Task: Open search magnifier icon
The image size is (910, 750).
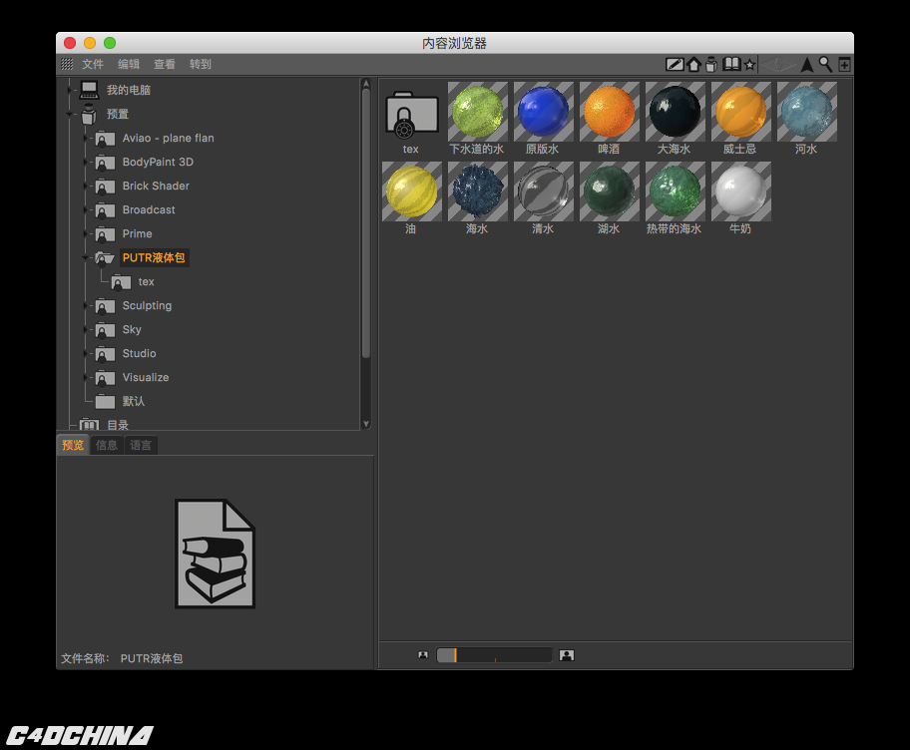Action: click(825, 64)
